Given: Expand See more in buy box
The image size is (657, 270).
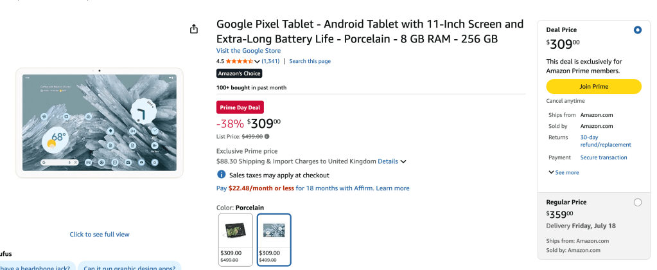Looking at the screenshot, I should click(x=563, y=172).
